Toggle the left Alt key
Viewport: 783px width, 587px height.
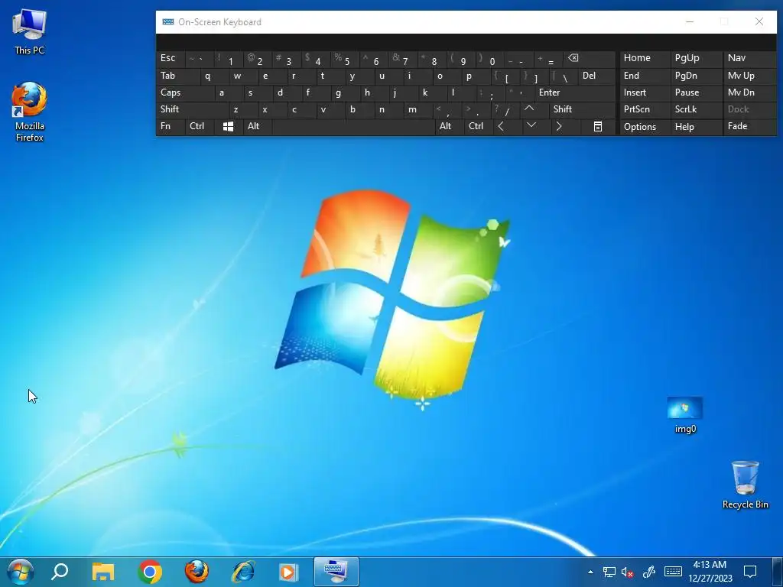pyautogui.click(x=257, y=126)
